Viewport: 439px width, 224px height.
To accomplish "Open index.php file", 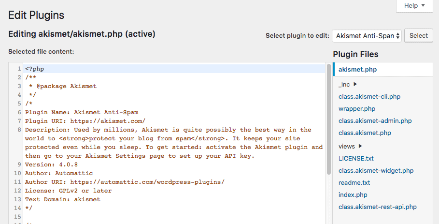I will pos(353,194).
